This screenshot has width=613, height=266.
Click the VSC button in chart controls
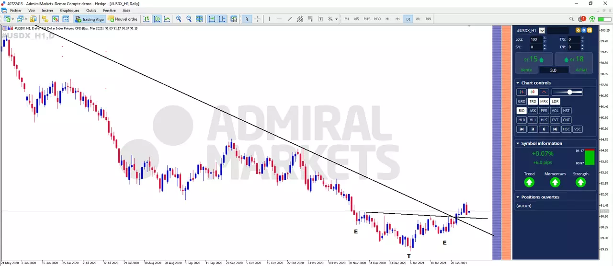pos(577,129)
